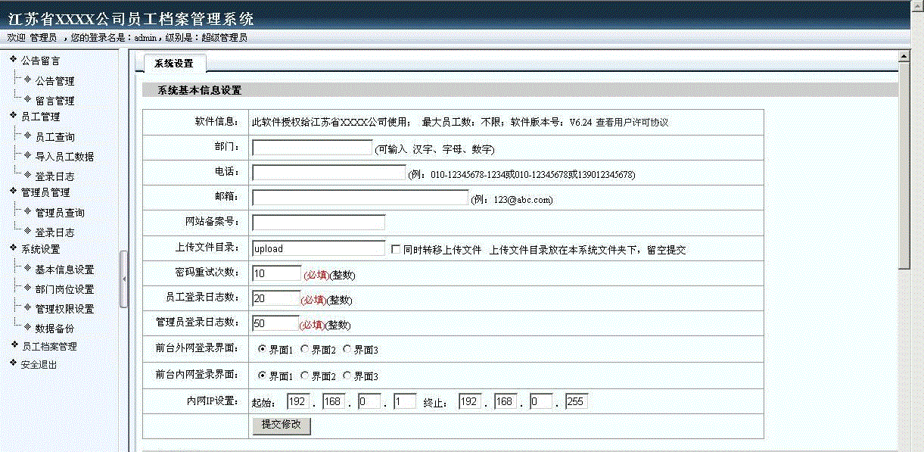Screen dimensions: 924x452
Task: Click the diamond icon beside 安全退出
Action: tap(13, 363)
